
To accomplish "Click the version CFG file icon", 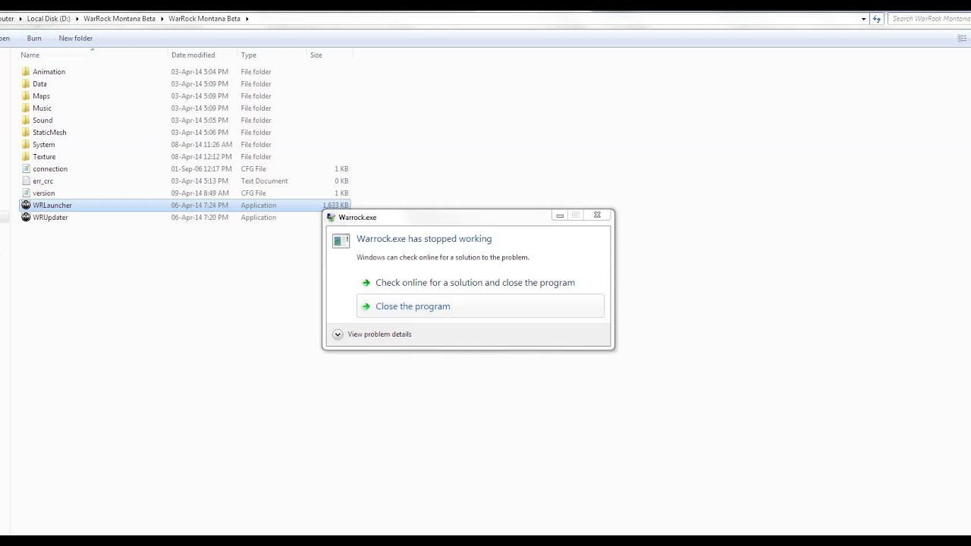I will 26,193.
